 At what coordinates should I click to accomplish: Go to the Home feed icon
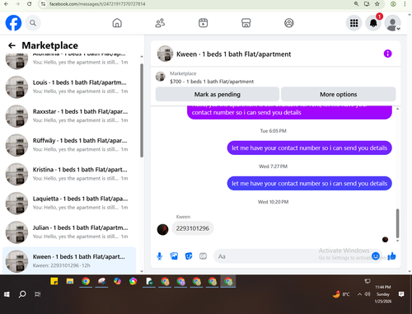(117, 23)
